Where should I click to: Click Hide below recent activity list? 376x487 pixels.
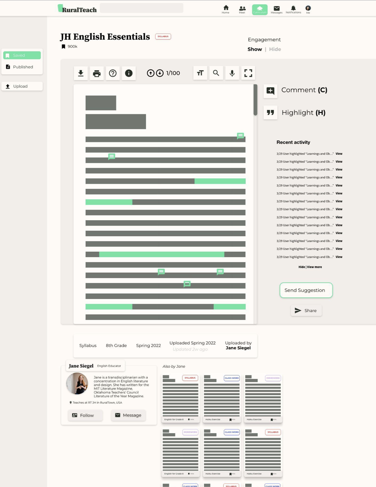(302, 267)
